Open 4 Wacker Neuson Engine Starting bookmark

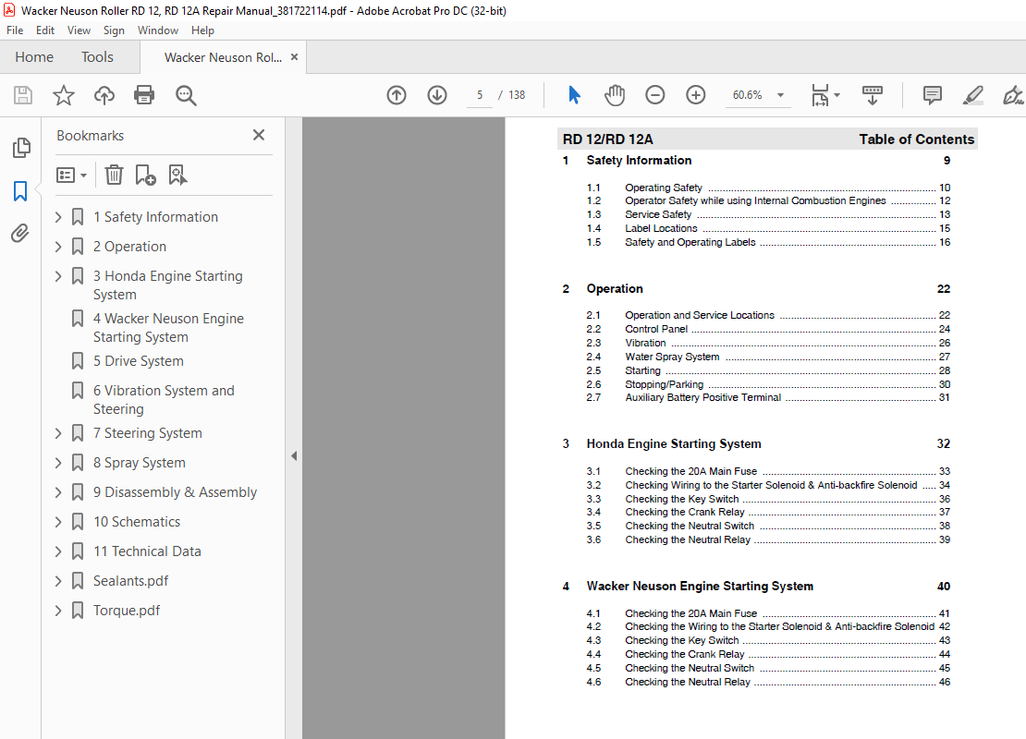click(x=168, y=328)
